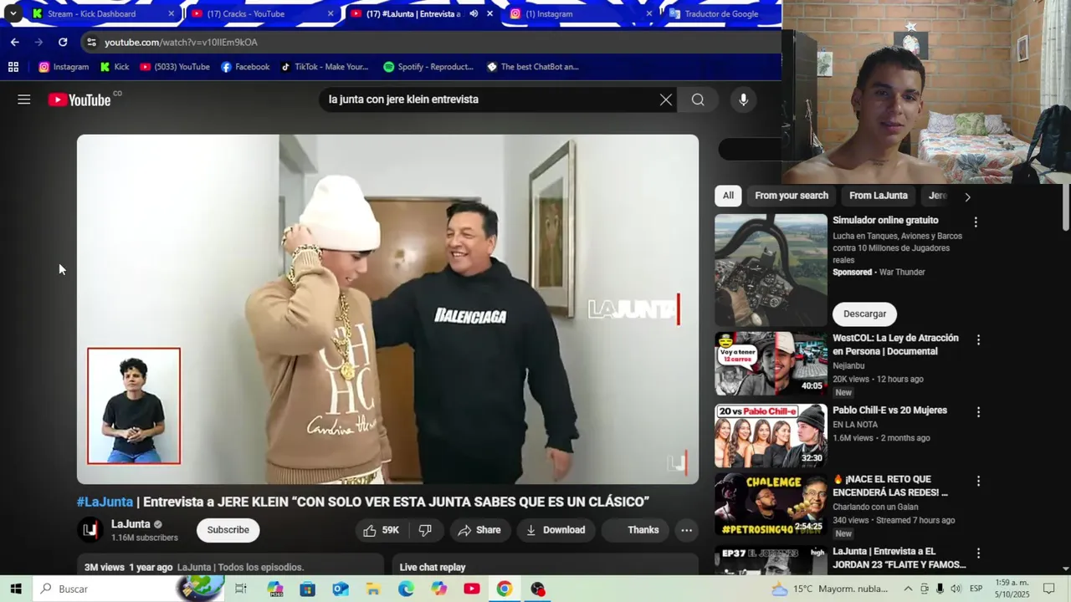Viewport: 1071px width, 602px height.
Task: Open options for El Jordan 23 video
Action: [x=978, y=553]
